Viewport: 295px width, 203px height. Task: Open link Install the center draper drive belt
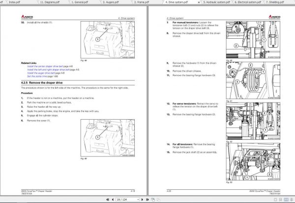[45, 66]
